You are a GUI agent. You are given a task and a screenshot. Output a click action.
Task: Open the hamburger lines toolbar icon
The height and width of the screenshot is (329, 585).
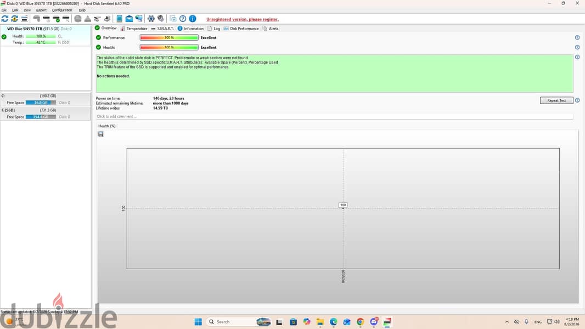point(24,19)
